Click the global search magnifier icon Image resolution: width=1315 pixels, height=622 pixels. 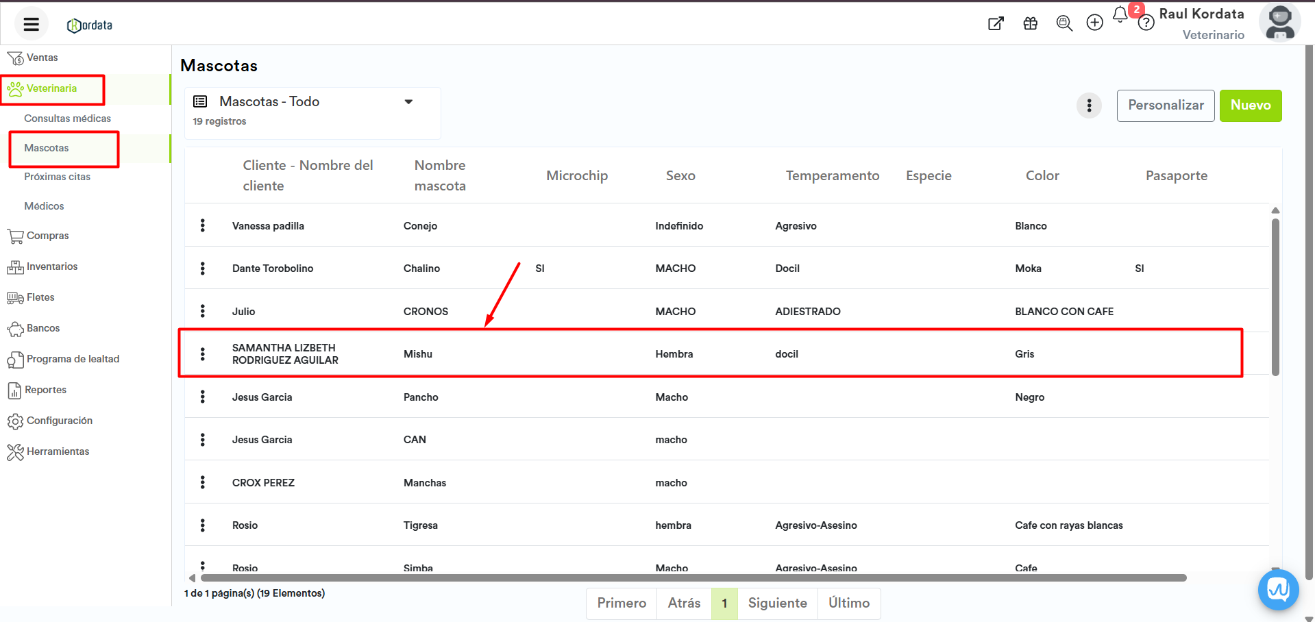tap(1064, 23)
